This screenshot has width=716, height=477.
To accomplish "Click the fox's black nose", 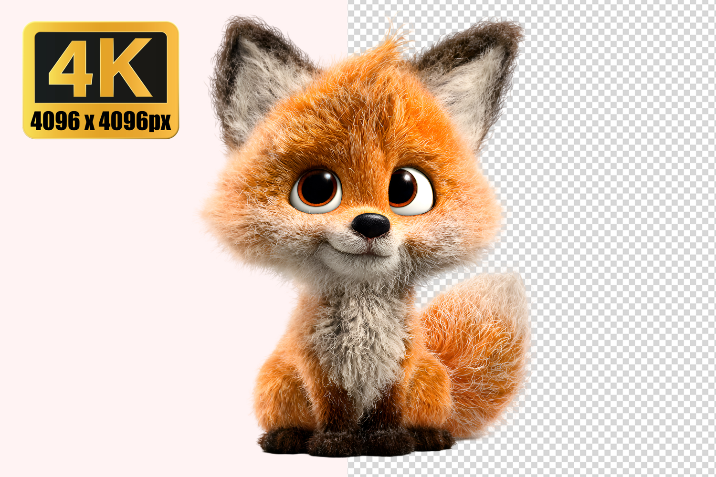I will [370, 225].
